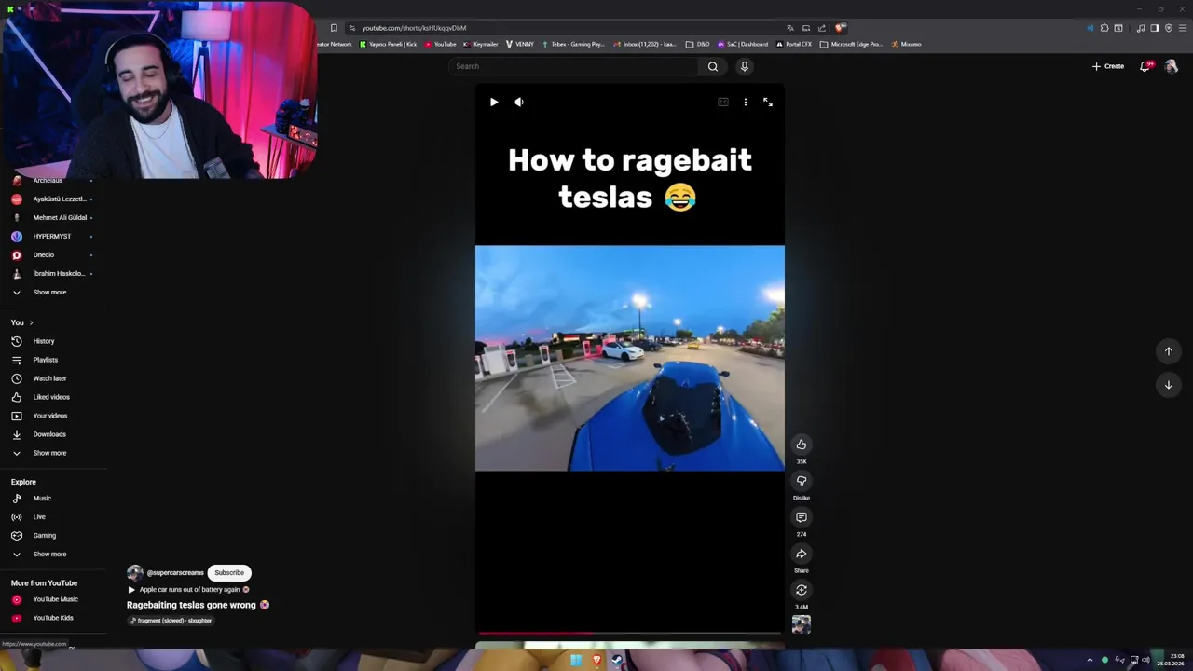
Task: Open YouTube notifications bell
Action: coord(1145,66)
